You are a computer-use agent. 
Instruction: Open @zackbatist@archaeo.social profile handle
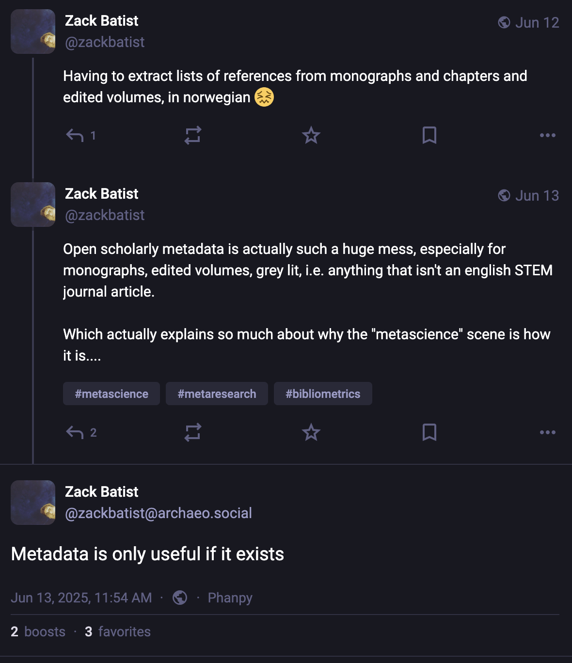[159, 513]
